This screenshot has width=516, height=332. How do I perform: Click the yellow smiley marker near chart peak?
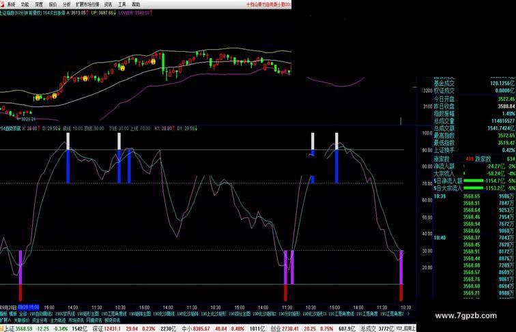pyautogui.click(x=153, y=61)
